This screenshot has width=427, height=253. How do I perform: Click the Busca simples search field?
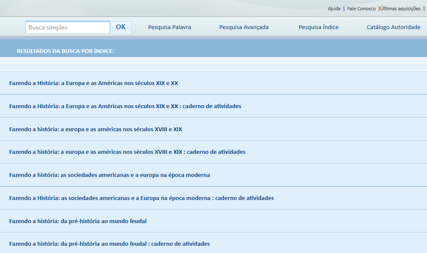[x=67, y=27]
